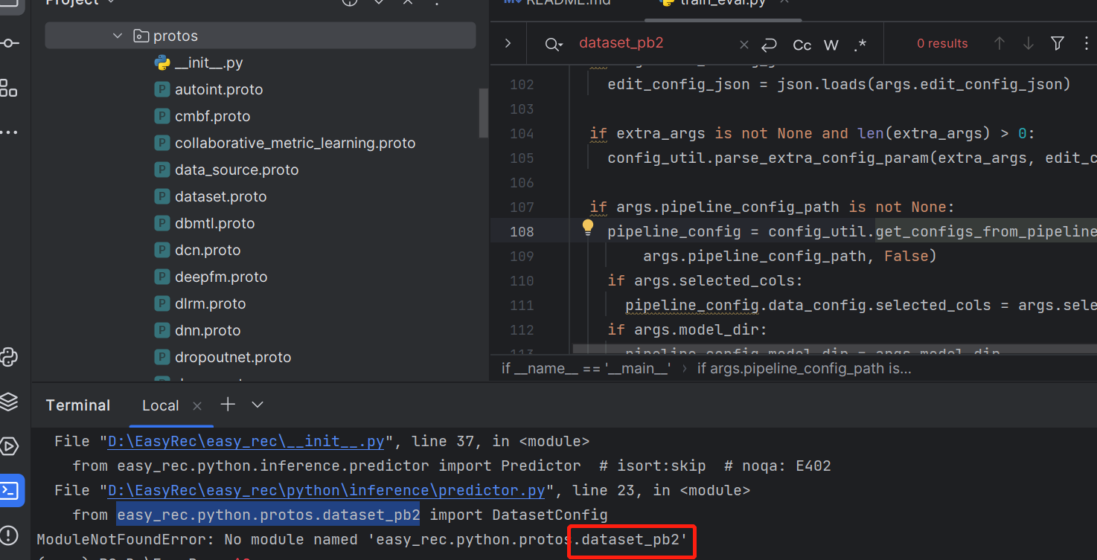The image size is (1097, 560).
Task: Select dnn.proto file
Action: coord(208,330)
